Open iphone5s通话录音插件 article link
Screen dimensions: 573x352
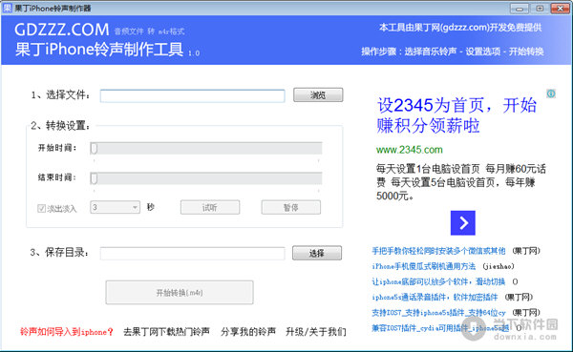435,298
